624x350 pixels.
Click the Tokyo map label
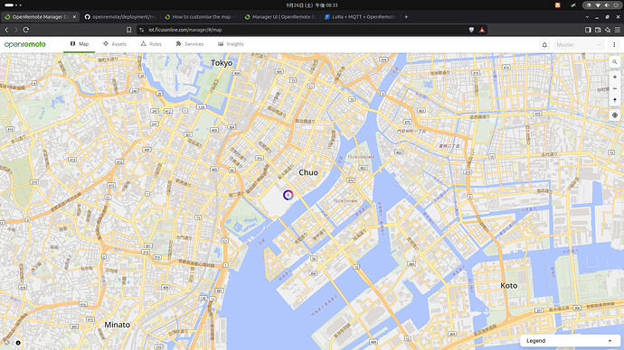click(x=222, y=63)
